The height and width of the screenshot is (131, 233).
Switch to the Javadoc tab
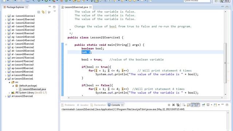coord(83,105)
